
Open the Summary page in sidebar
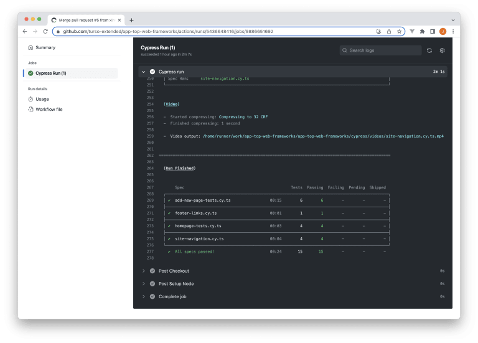pyautogui.click(x=45, y=47)
